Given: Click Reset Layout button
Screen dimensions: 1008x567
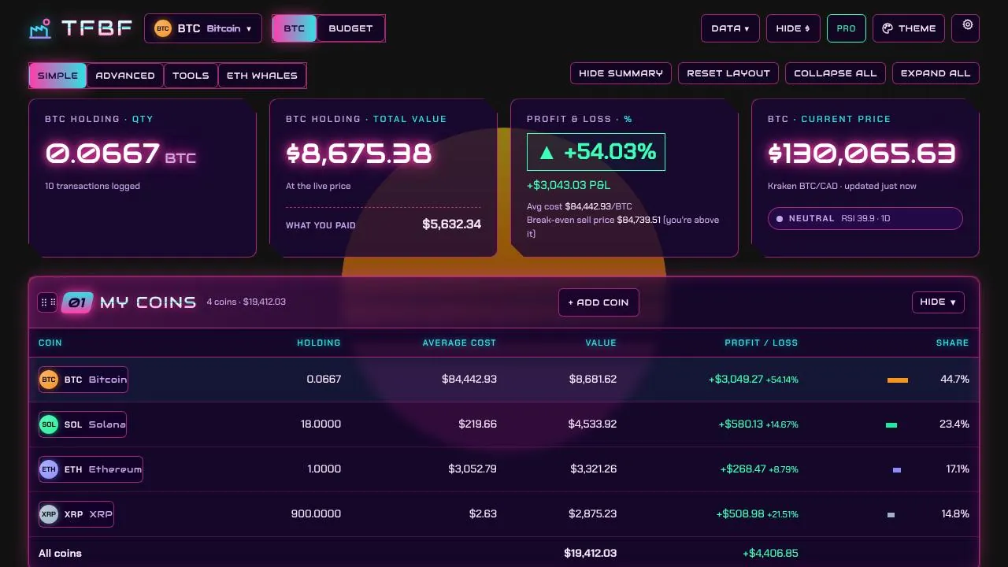Looking at the screenshot, I should click(728, 73).
